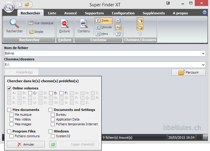Expand the Nom de fichier dropdown

[x=203, y=54]
